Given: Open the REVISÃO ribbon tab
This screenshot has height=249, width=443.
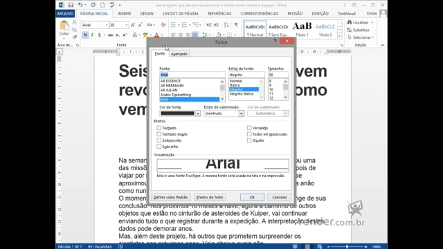Looking at the screenshot, I should click(295, 14).
